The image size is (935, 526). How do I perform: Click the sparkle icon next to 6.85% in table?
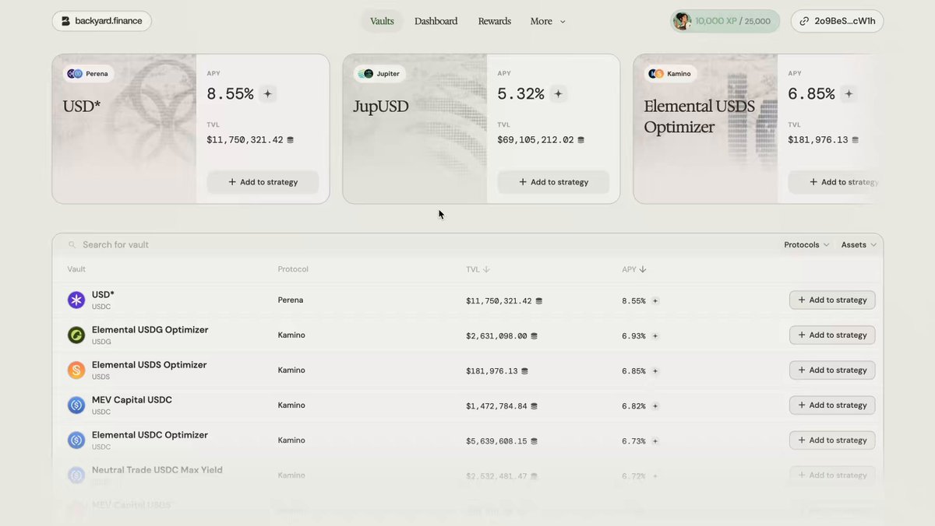[x=655, y=370]
